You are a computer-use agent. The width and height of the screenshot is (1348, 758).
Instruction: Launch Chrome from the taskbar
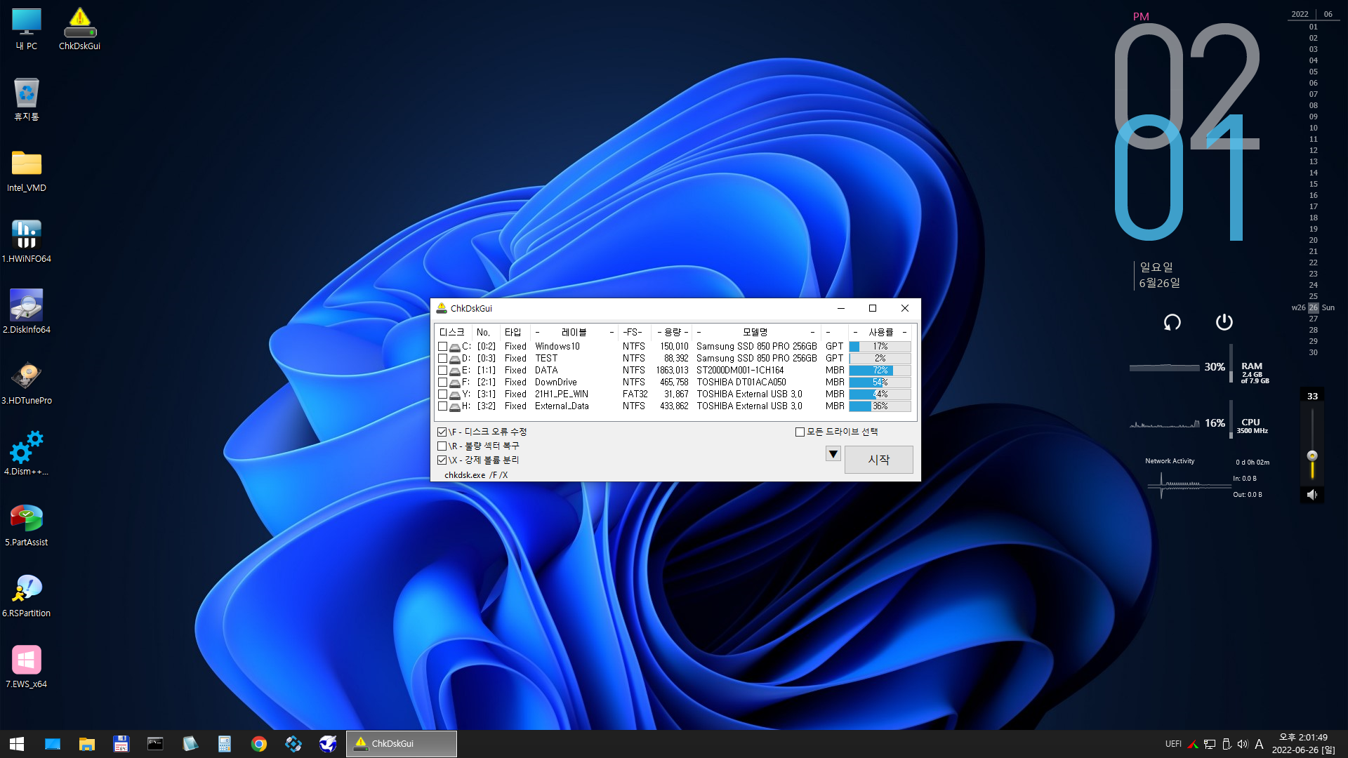coord(259,743)
